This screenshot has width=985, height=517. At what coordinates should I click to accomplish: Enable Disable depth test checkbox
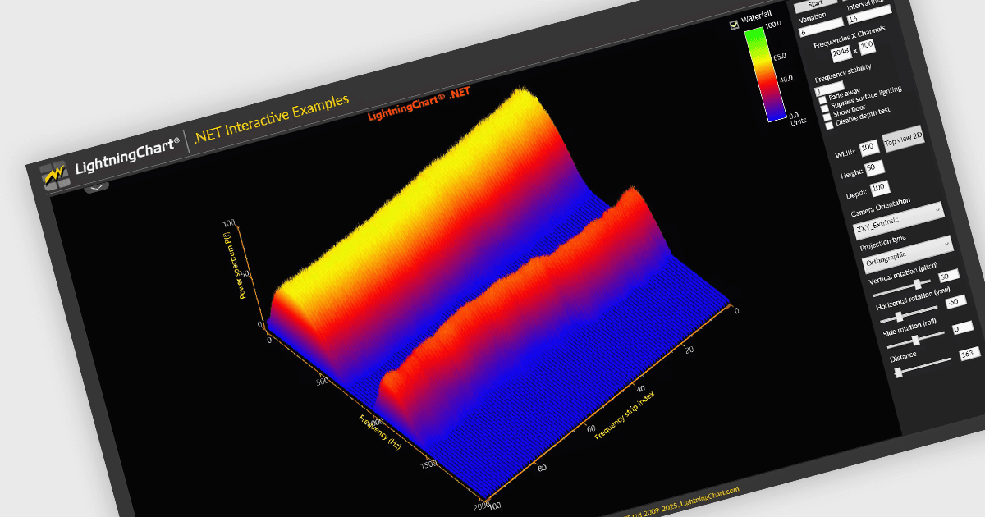tap(829, 125)
